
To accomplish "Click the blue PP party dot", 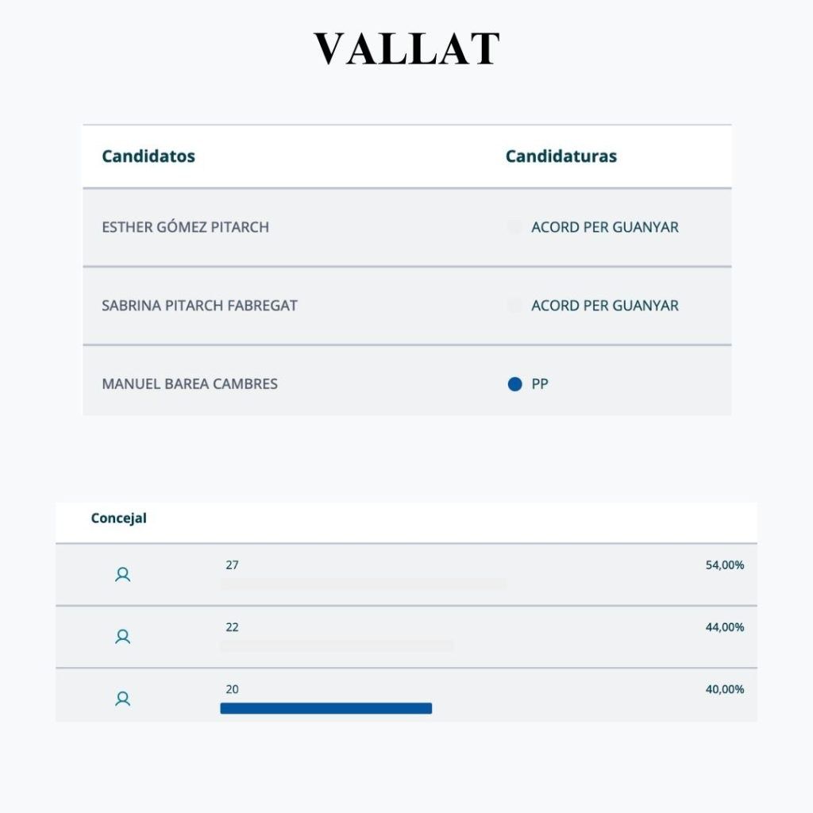I will [x=514, y=384].
